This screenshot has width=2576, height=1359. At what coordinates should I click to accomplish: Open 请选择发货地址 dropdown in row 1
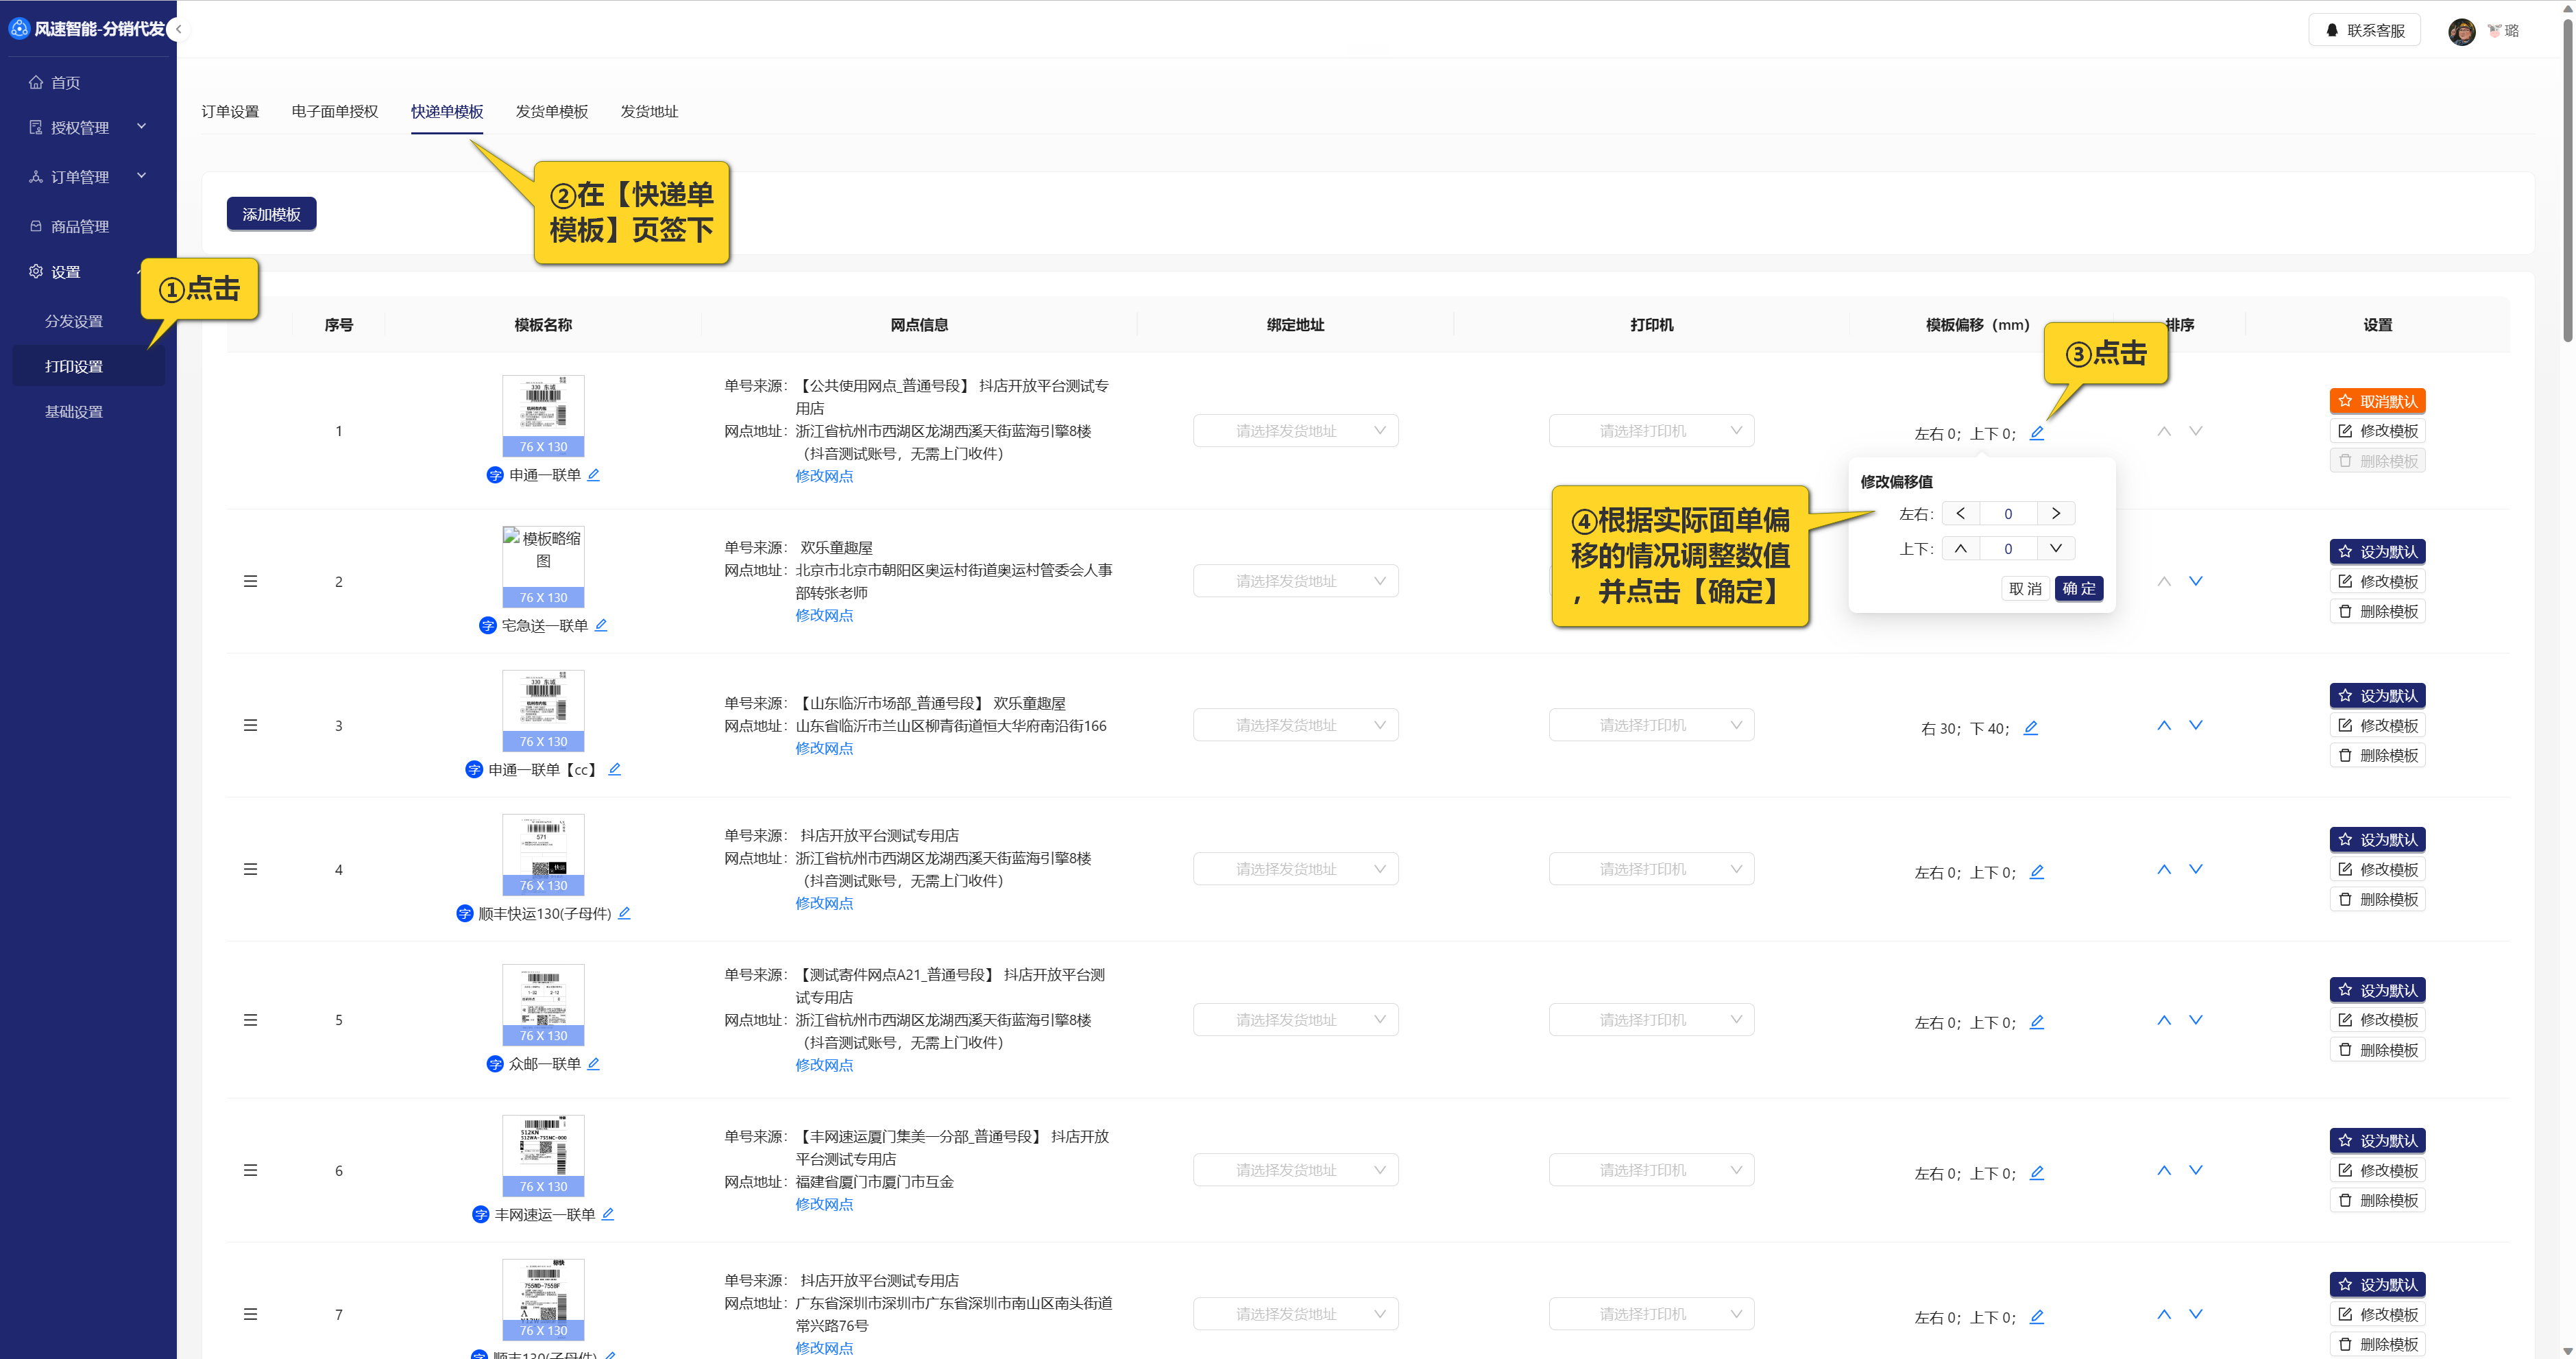tap(1295, 431)
